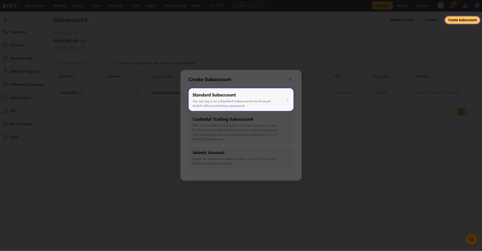Open the support headset chat icon
The image size is (482, 251).
pyautogui.click(x=471, y=239)
